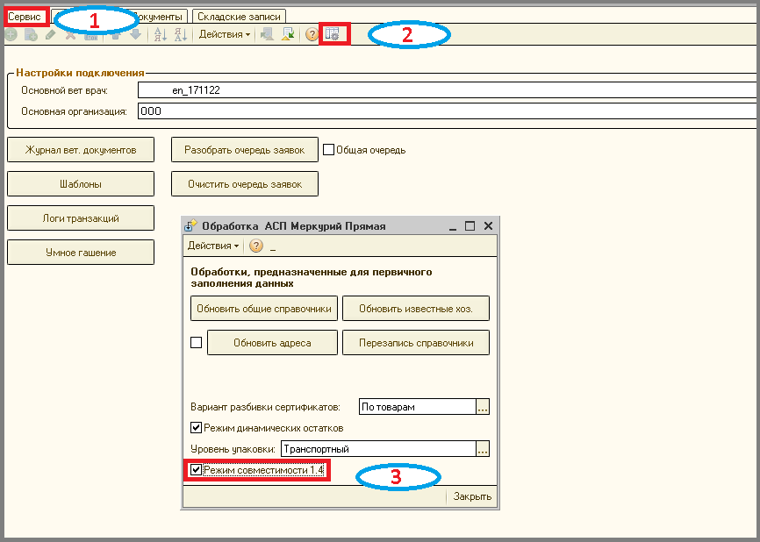Sort descending with the Я-А icon
The width and height of the screenshot is (760, 542).
[181, 34]
